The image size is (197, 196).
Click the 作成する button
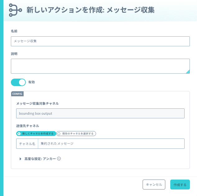[x=180, y=185]
